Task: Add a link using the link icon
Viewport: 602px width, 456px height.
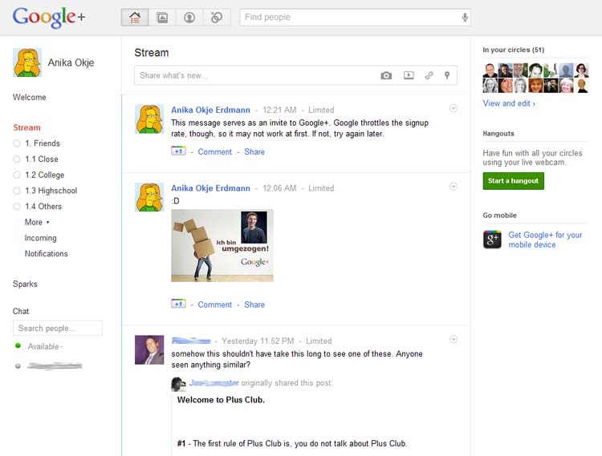Action: (429, 75)
